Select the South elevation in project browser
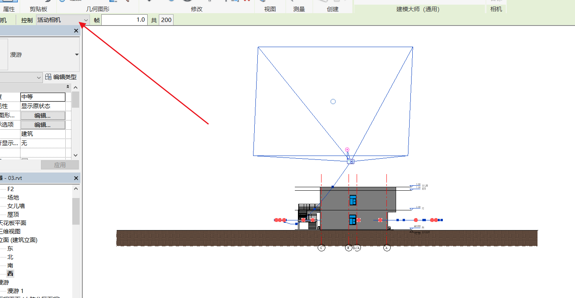Screen dimensions: 575x298 tap(10, 266)
